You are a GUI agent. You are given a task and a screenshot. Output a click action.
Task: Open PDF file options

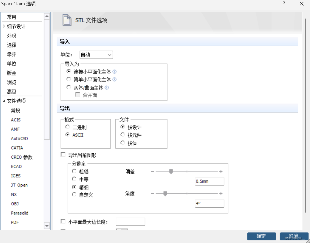tap(15, 222)
